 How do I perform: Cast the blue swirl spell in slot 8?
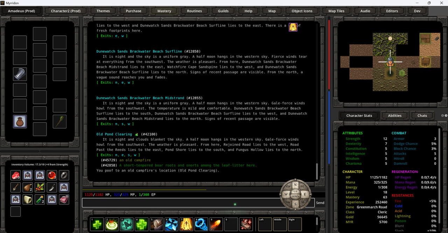(201, 224)
